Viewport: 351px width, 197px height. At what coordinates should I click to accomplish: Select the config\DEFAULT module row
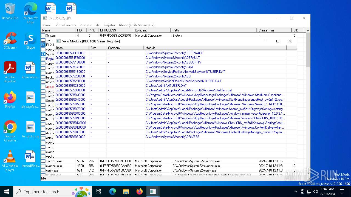175,58
